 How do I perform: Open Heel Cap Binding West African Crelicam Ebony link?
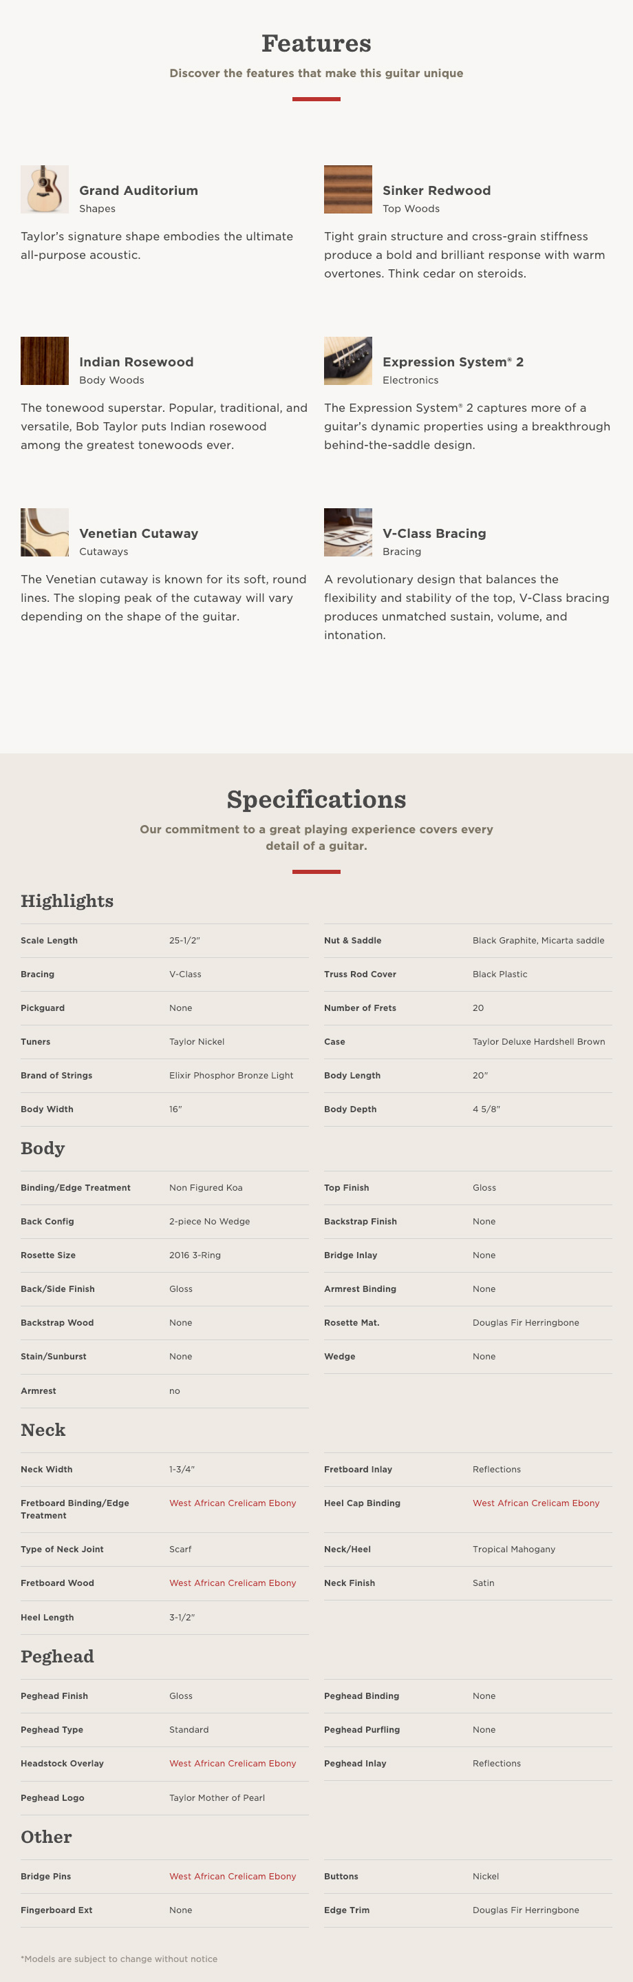tap(535, 1503)
